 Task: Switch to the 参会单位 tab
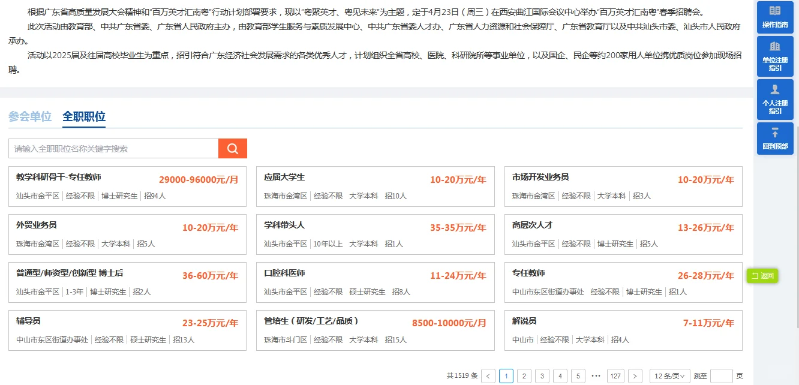click(x=29, y=117)
